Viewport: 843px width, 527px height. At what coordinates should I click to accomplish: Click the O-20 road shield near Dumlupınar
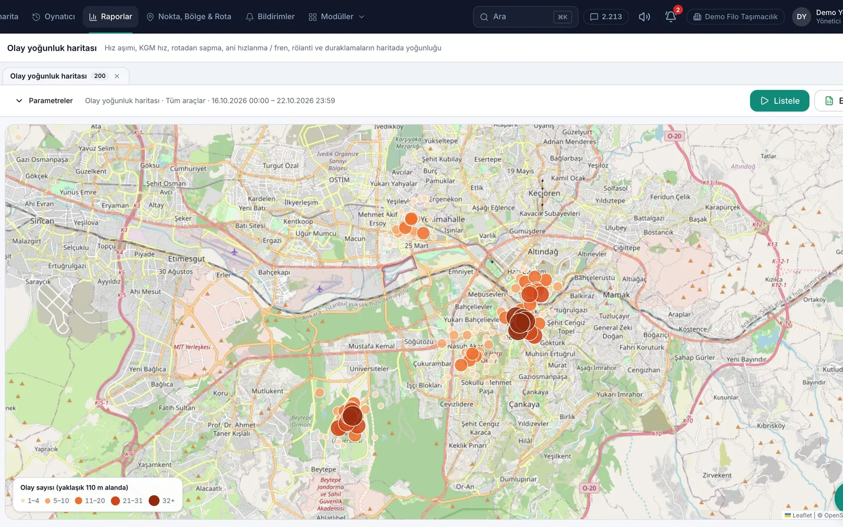(589, 488)
